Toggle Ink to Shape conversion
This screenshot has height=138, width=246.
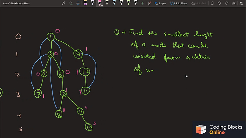pos(179,3)
